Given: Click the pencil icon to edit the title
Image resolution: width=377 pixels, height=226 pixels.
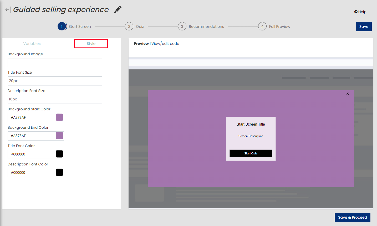Looking at the screenshot, I should 118,9.
